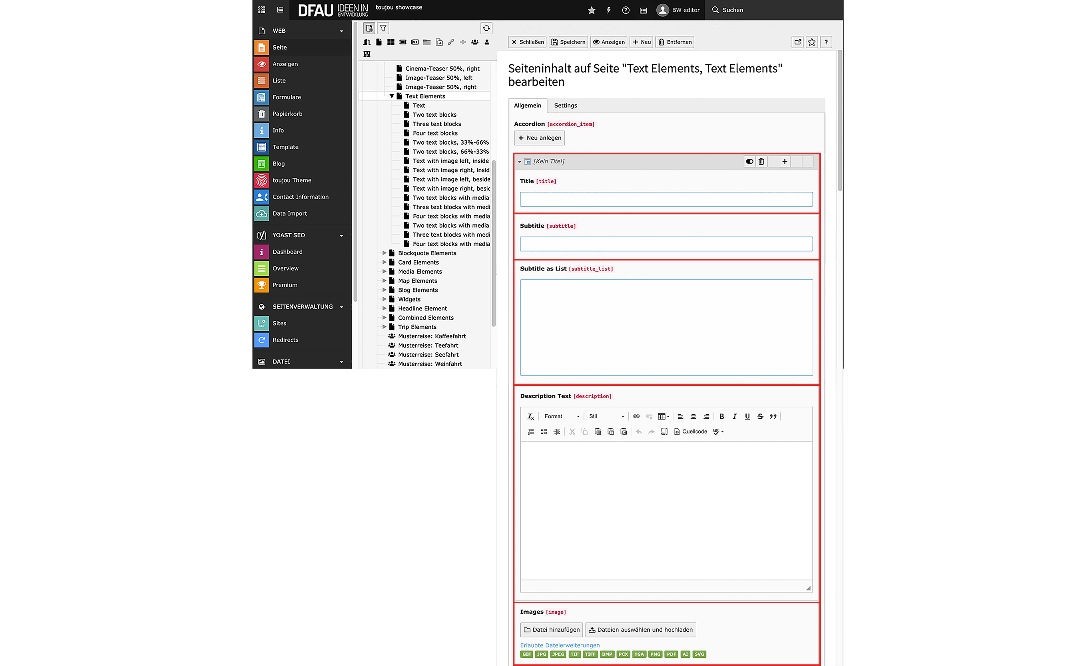1066x666 pixels.
Task: Select the external link page type icon
Action: tap(451, 42)
